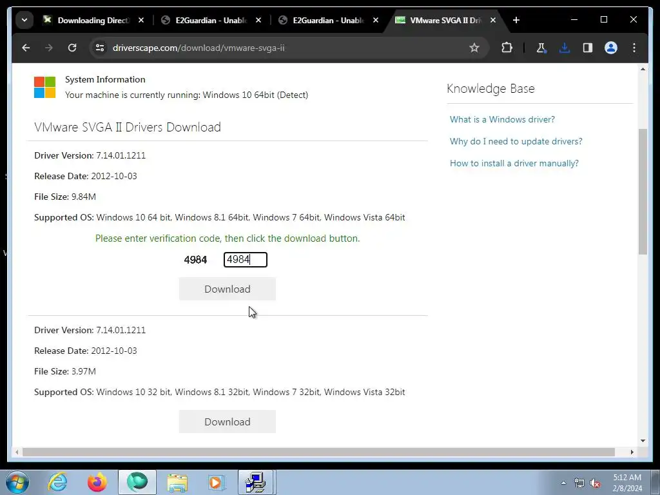Open the Windows Start menu

tap(17, 482)
